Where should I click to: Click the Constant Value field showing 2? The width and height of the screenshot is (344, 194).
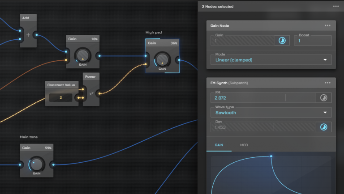(x=61, y=97)
